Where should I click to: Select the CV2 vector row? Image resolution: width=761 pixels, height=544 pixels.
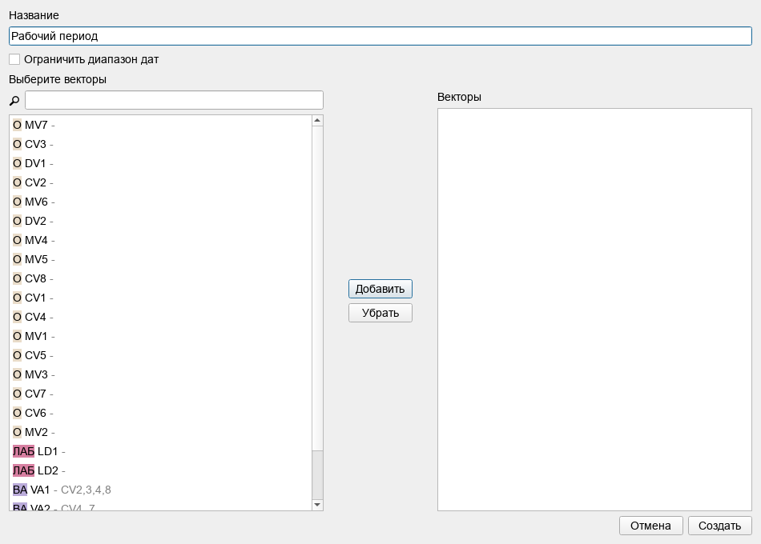pyautogui.click(x=161, y=182)
